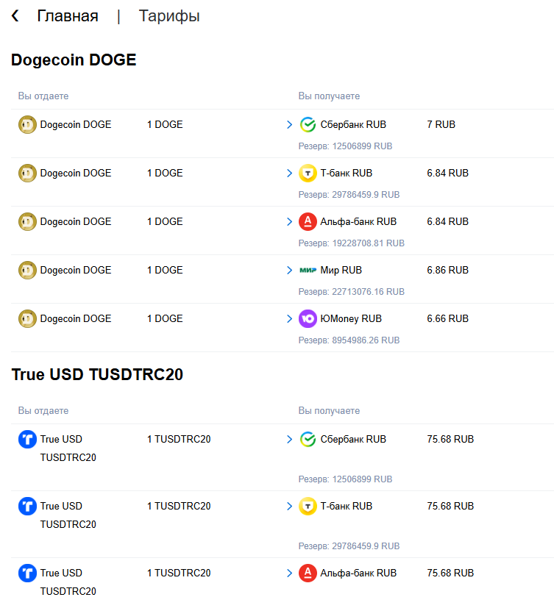
Task: Select Мир RUB exchange direction
Action: tap(341, 270)
